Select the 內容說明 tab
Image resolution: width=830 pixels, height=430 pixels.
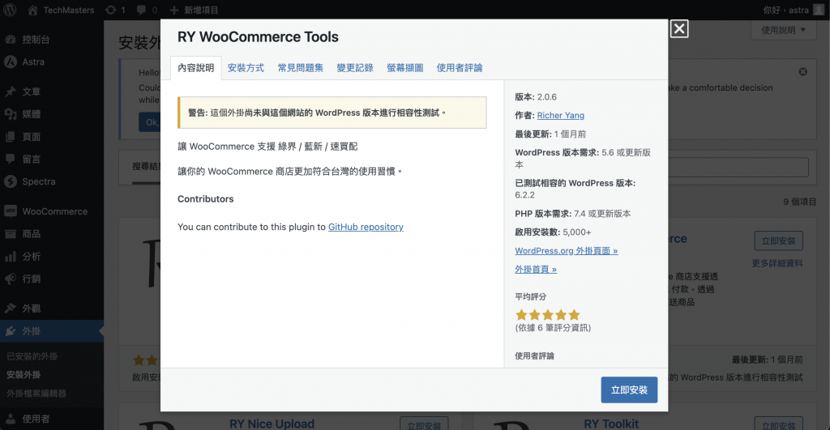[x=196, y=68]
